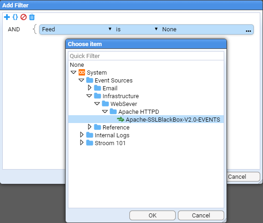Click OK in Choose item dialog
This screenshot has height=223, width=263.
[153, 215]
